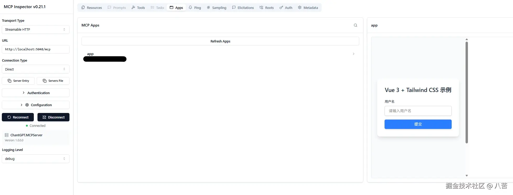Viewport: 513px width, 195px height.
Task: Click the URL input field
Action: point(36,49)
